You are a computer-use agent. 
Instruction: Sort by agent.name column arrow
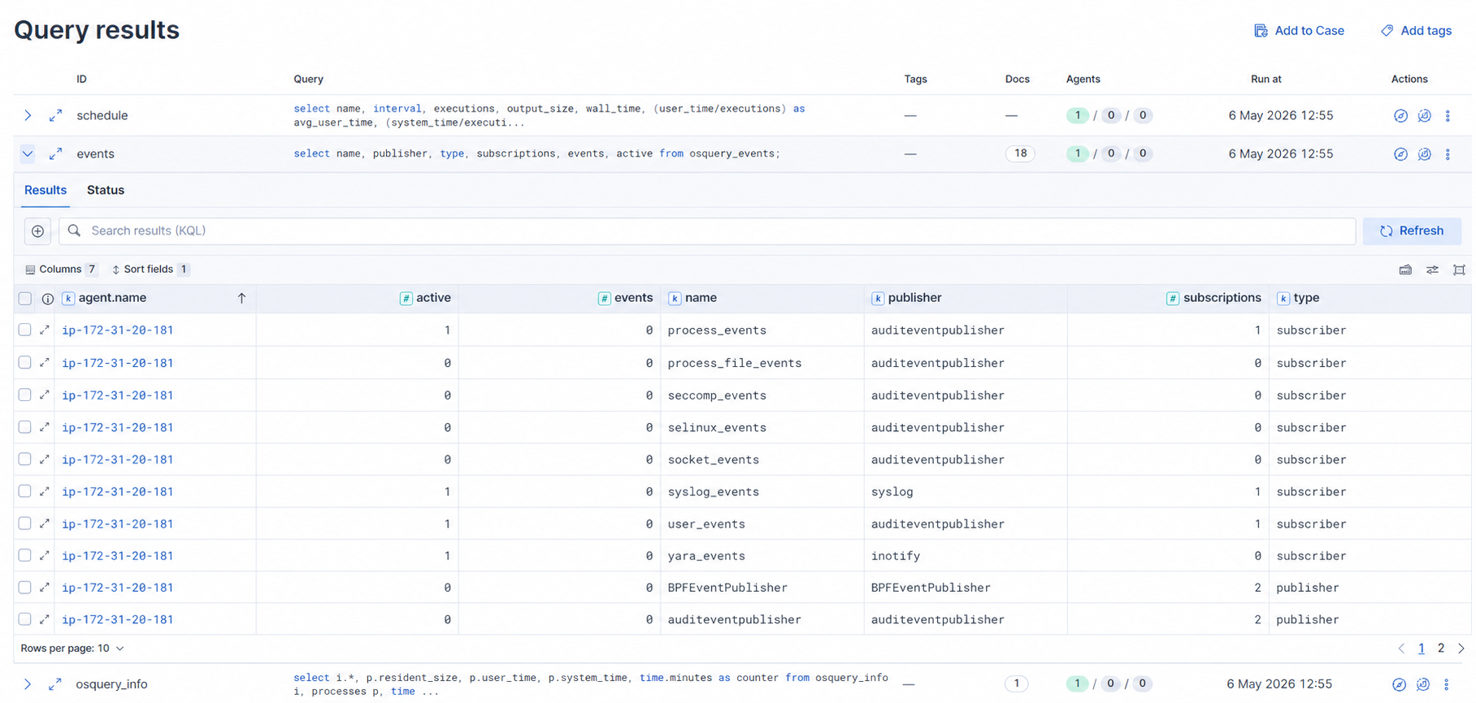pyautogui.click(x=241, y=299)
